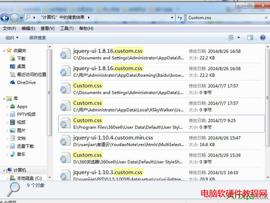Select 收藏夹 favorites in navigation pane
The height and width of the screenshot is (203, 270).
[16, 51]
